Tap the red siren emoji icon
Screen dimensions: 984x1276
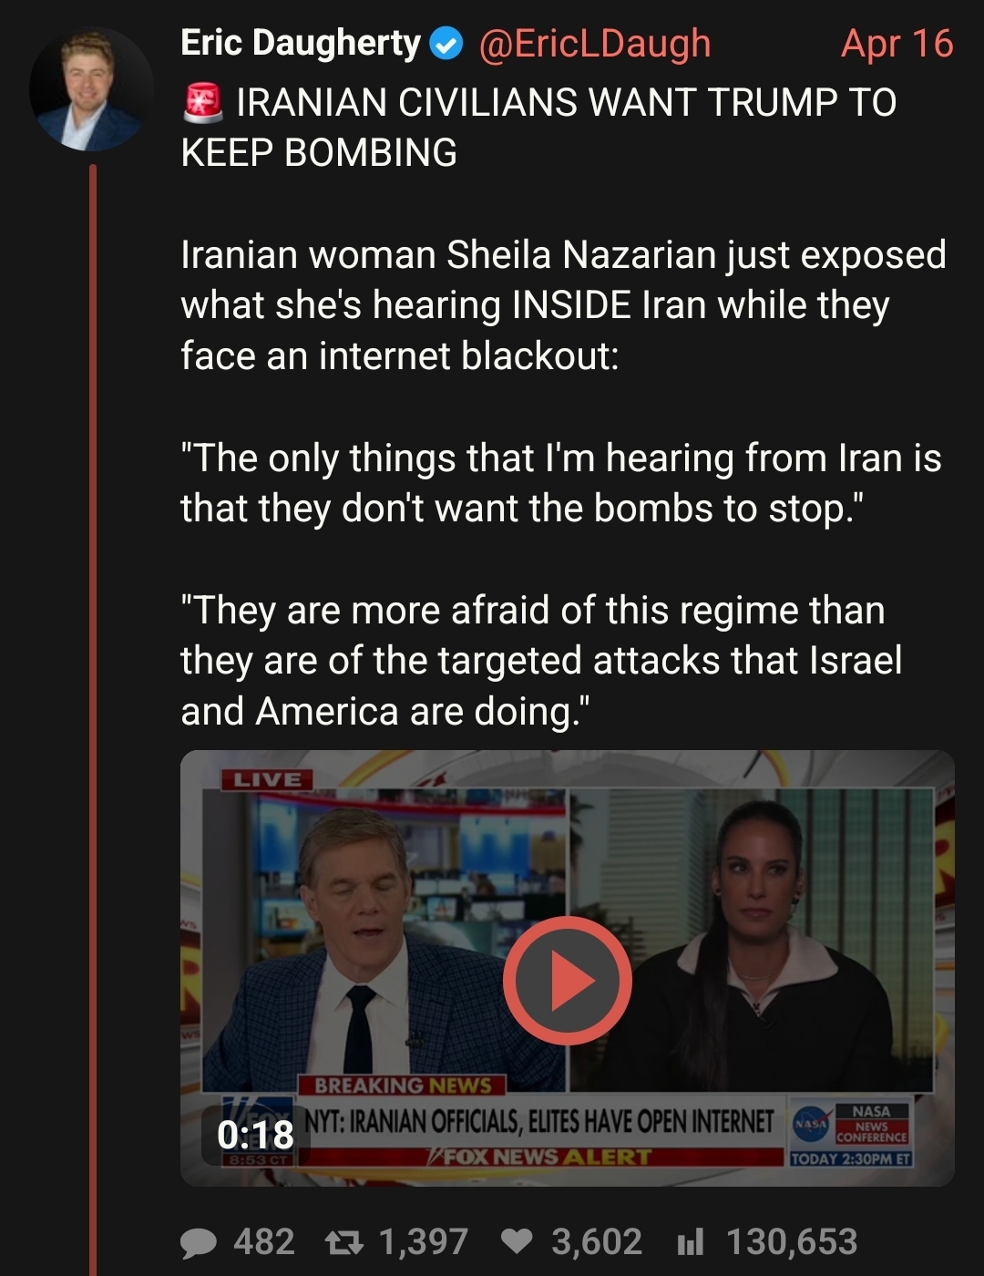tap(202, 102)
